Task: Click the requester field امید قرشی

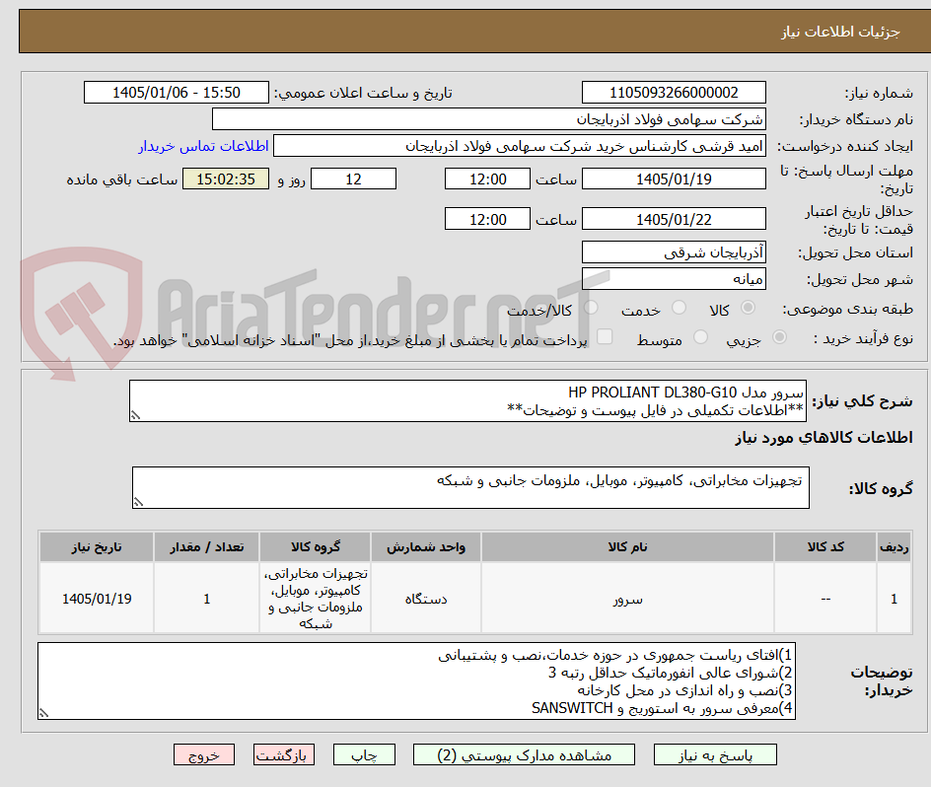Action: point(520,146)
